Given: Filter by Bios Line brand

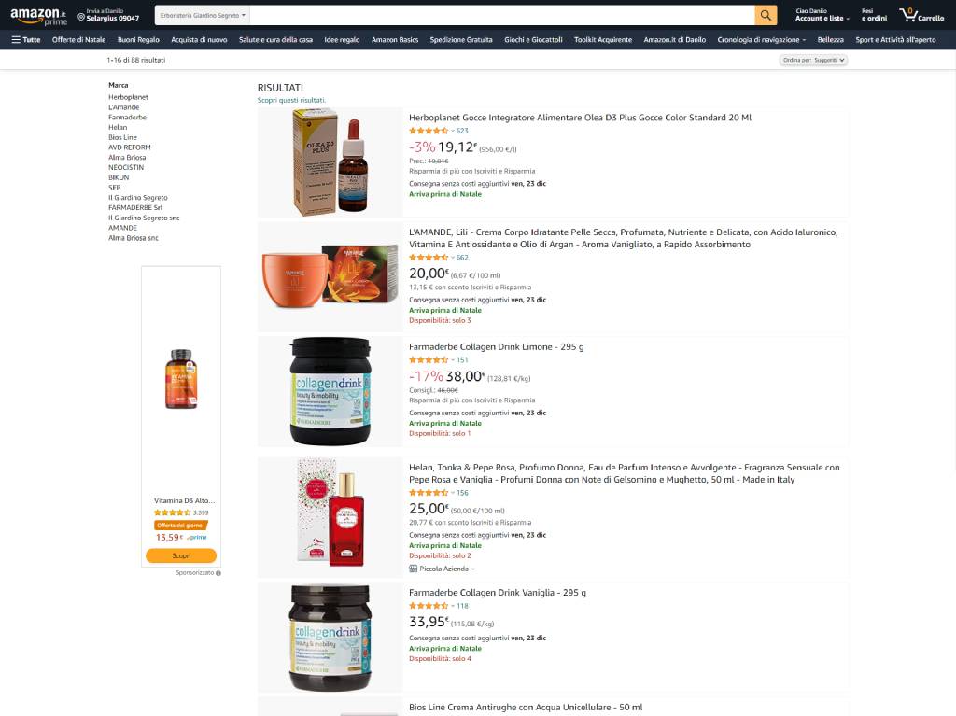Looking at the screenshot, I should [122, 137].
